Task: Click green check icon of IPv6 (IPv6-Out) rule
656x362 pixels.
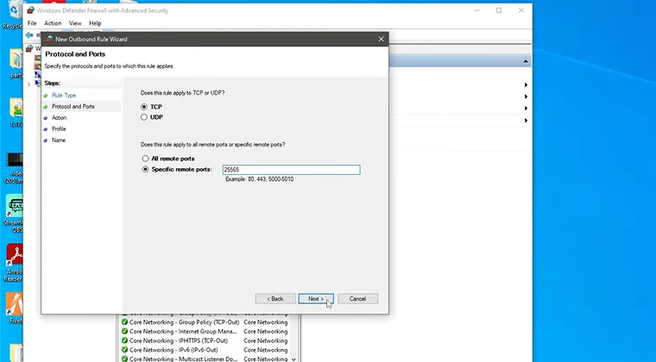Action: [x=124, y=350]
